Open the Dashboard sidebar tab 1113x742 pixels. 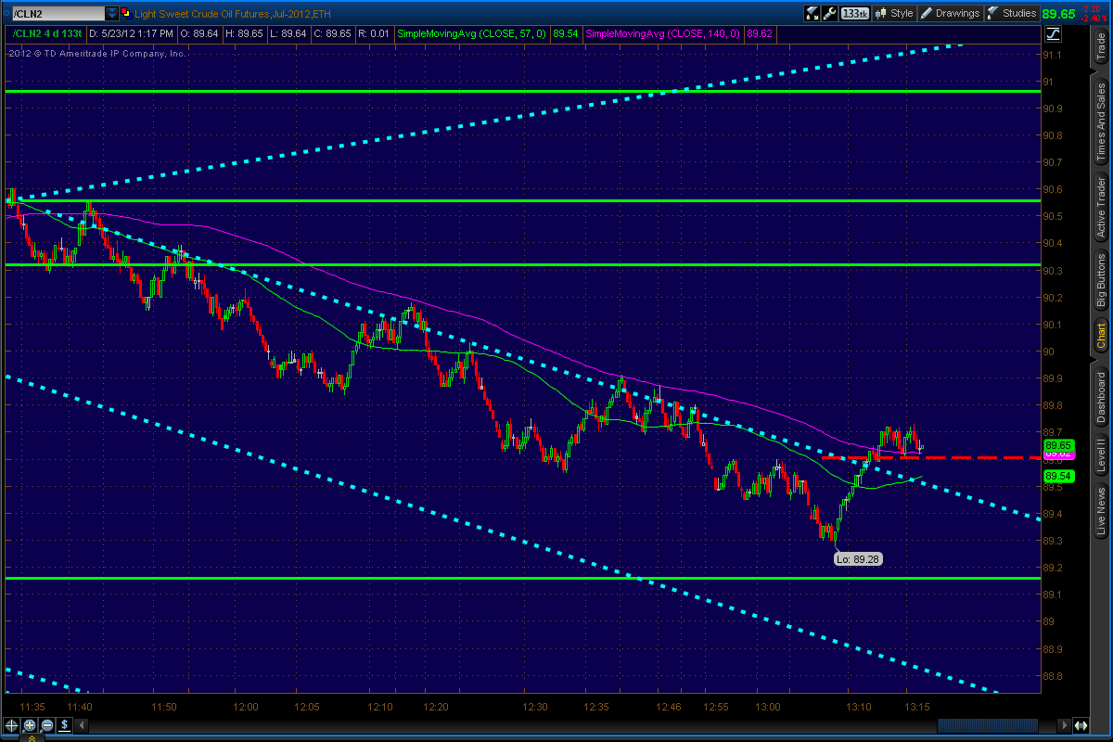pos(1100,396)
